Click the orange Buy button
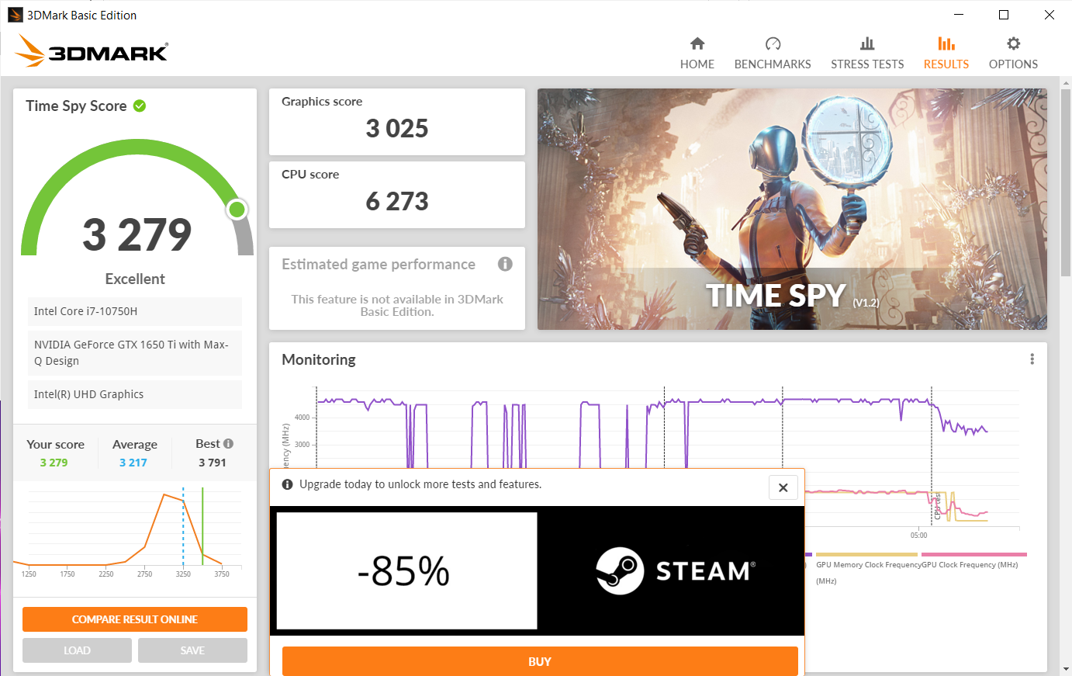This screenshot has height=676, width=1072. (x=540, y=661)
